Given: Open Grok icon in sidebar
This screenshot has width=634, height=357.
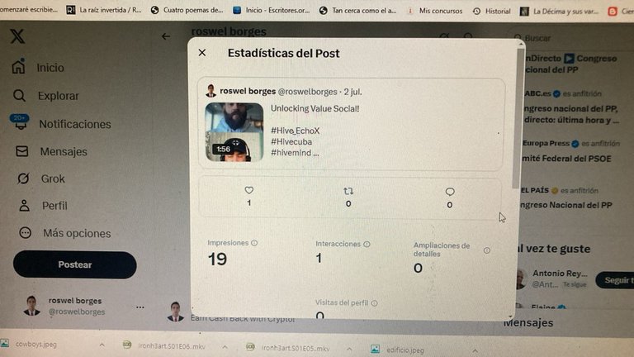Looking at the screenshot, I should click(x=23, y=178).
